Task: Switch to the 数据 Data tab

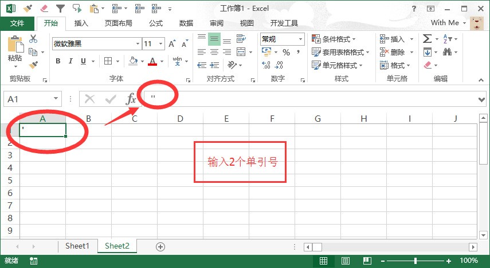Action: tap(186, 23)
